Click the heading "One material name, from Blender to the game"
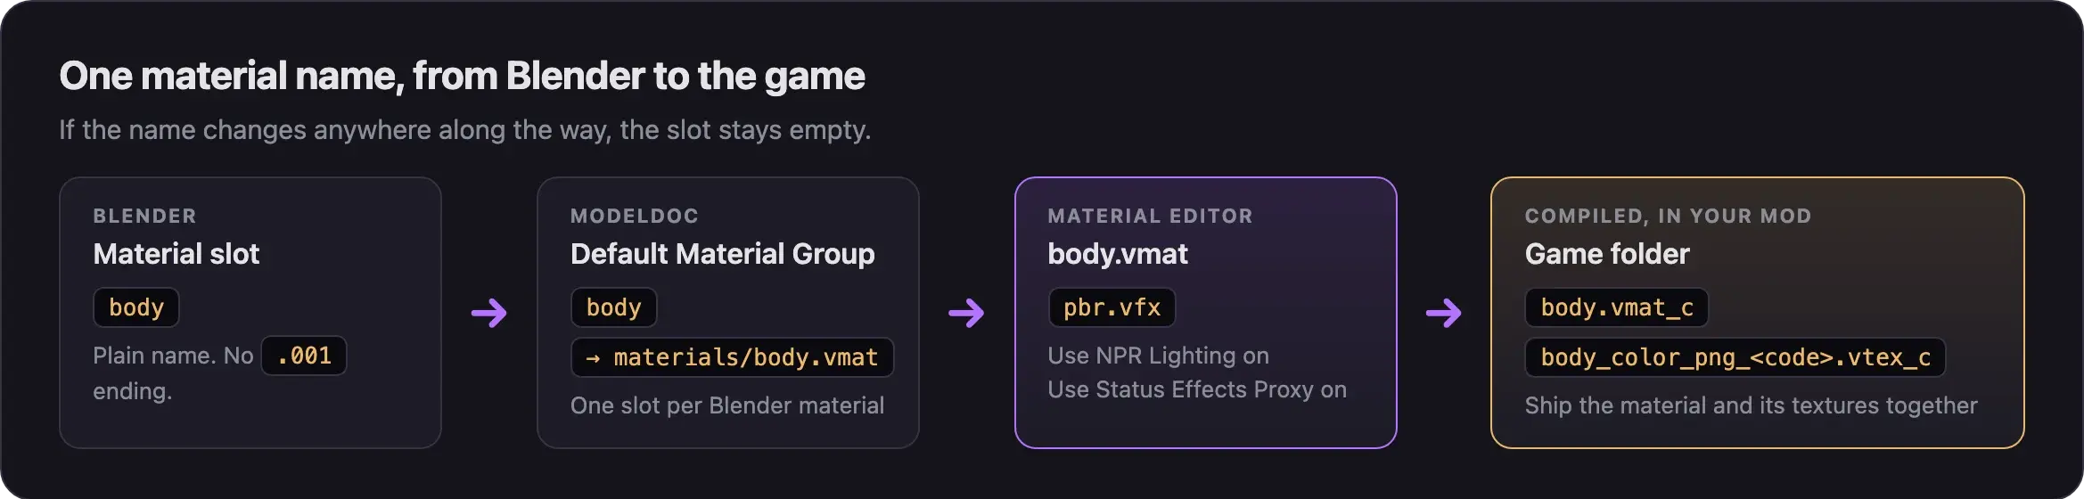The image size is (2084, 499). [462, 77]
